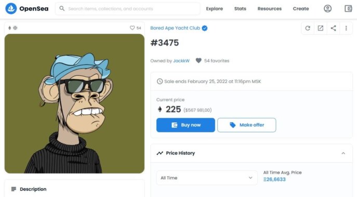Image resolution: width=357 pixels, height=197 pixels.
Task: Refresh metadata with the reload icon
Action: (308, 28)
